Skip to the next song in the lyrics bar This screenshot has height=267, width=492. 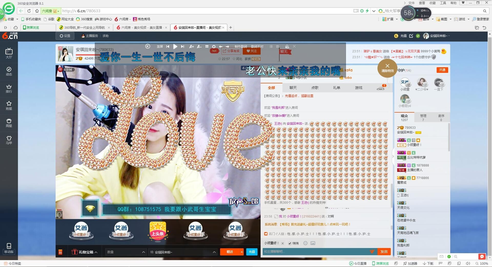(182, 46)
